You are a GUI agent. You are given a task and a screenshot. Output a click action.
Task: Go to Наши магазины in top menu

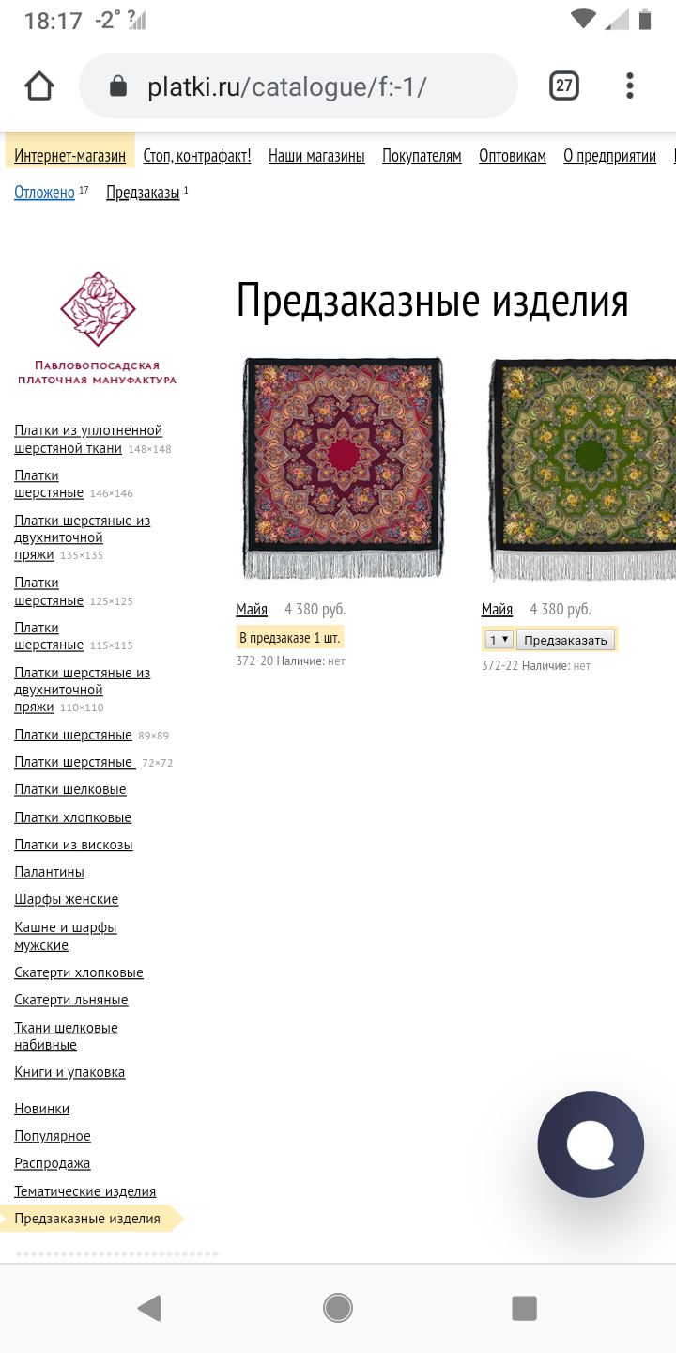(x=316, y=156)
